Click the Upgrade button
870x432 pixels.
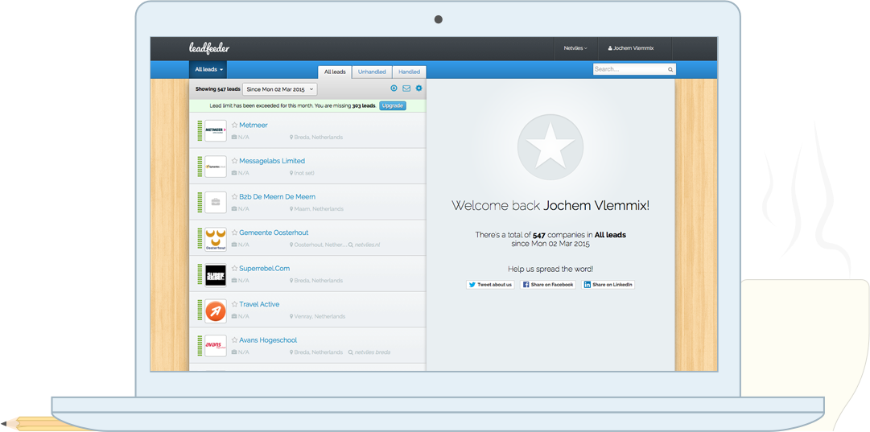(x=393, y=105)
